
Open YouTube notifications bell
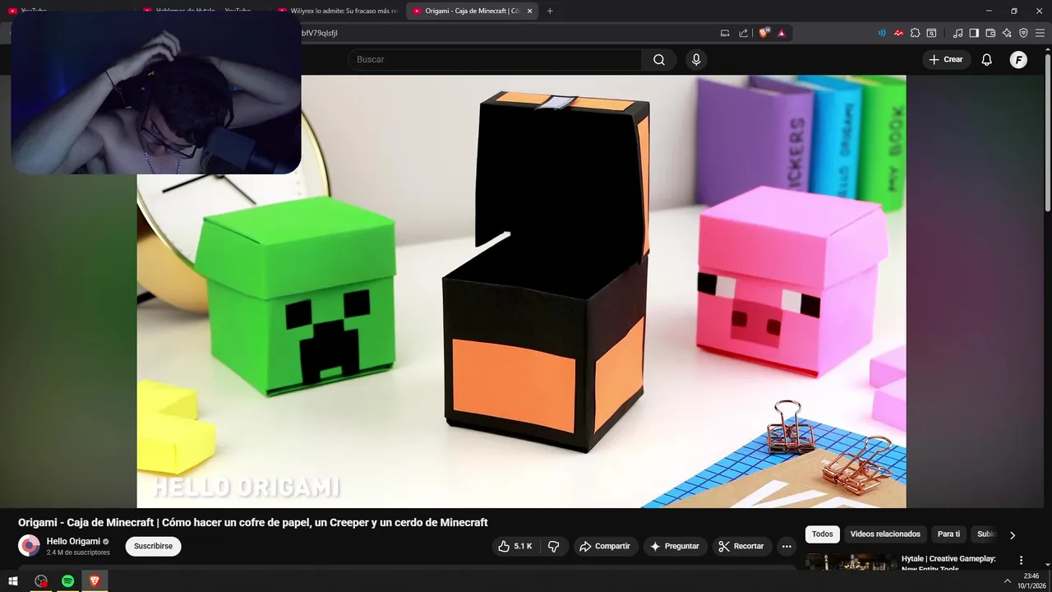pyautogui.click(x=987, y=59)
